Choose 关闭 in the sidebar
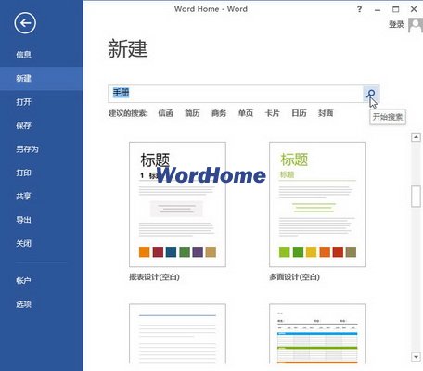 [x=23, y=243]
